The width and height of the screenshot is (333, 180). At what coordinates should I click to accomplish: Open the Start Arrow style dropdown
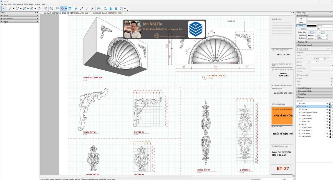pos(312,35)
